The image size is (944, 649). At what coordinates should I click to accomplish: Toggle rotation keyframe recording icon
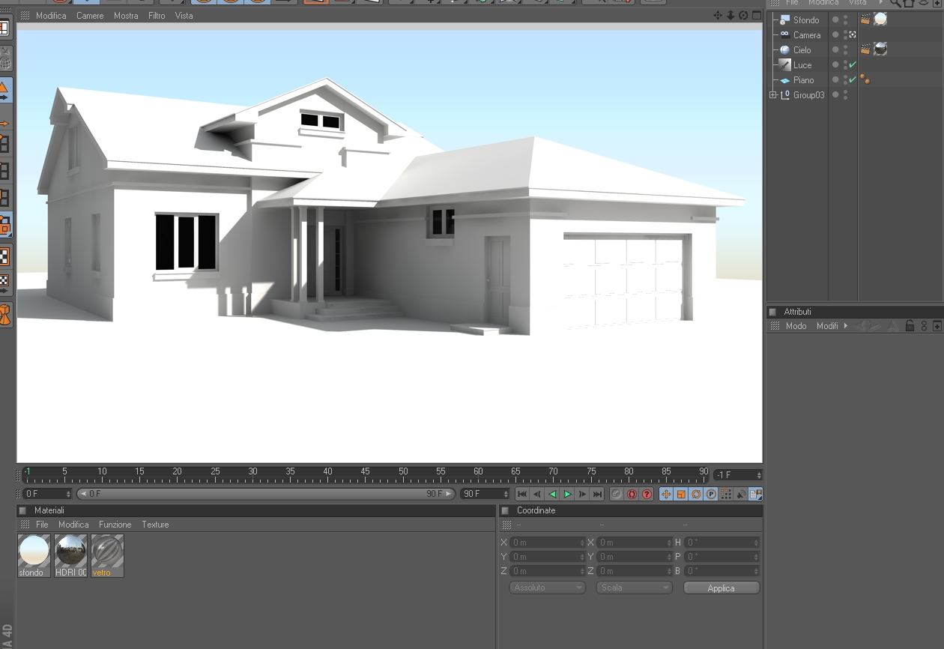696,494
